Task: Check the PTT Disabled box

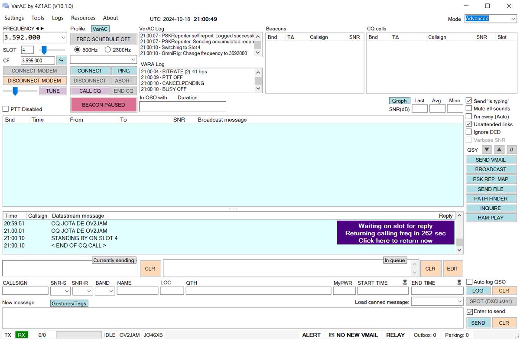Action: pyautogui.click(x=6, y=109)
